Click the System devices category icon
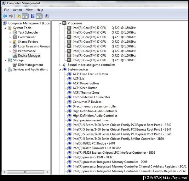Viewport: 189px width, 181px height. tap(65, 69)
